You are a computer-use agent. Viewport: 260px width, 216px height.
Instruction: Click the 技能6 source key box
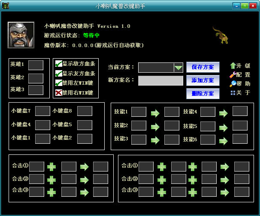[x=208, y=139]
